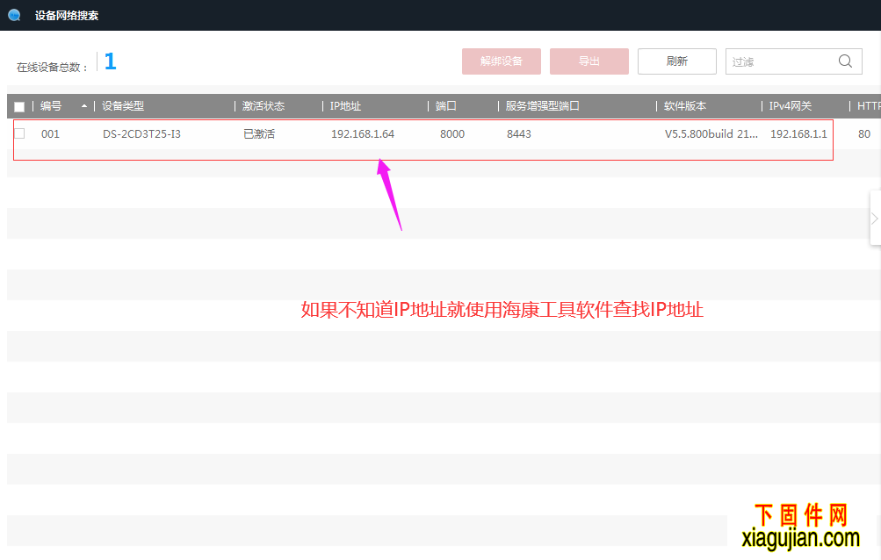This screenshot has width=881, height=560.
Task: Expand the side panel with right chevron
Action: click(x=875, y=219)
